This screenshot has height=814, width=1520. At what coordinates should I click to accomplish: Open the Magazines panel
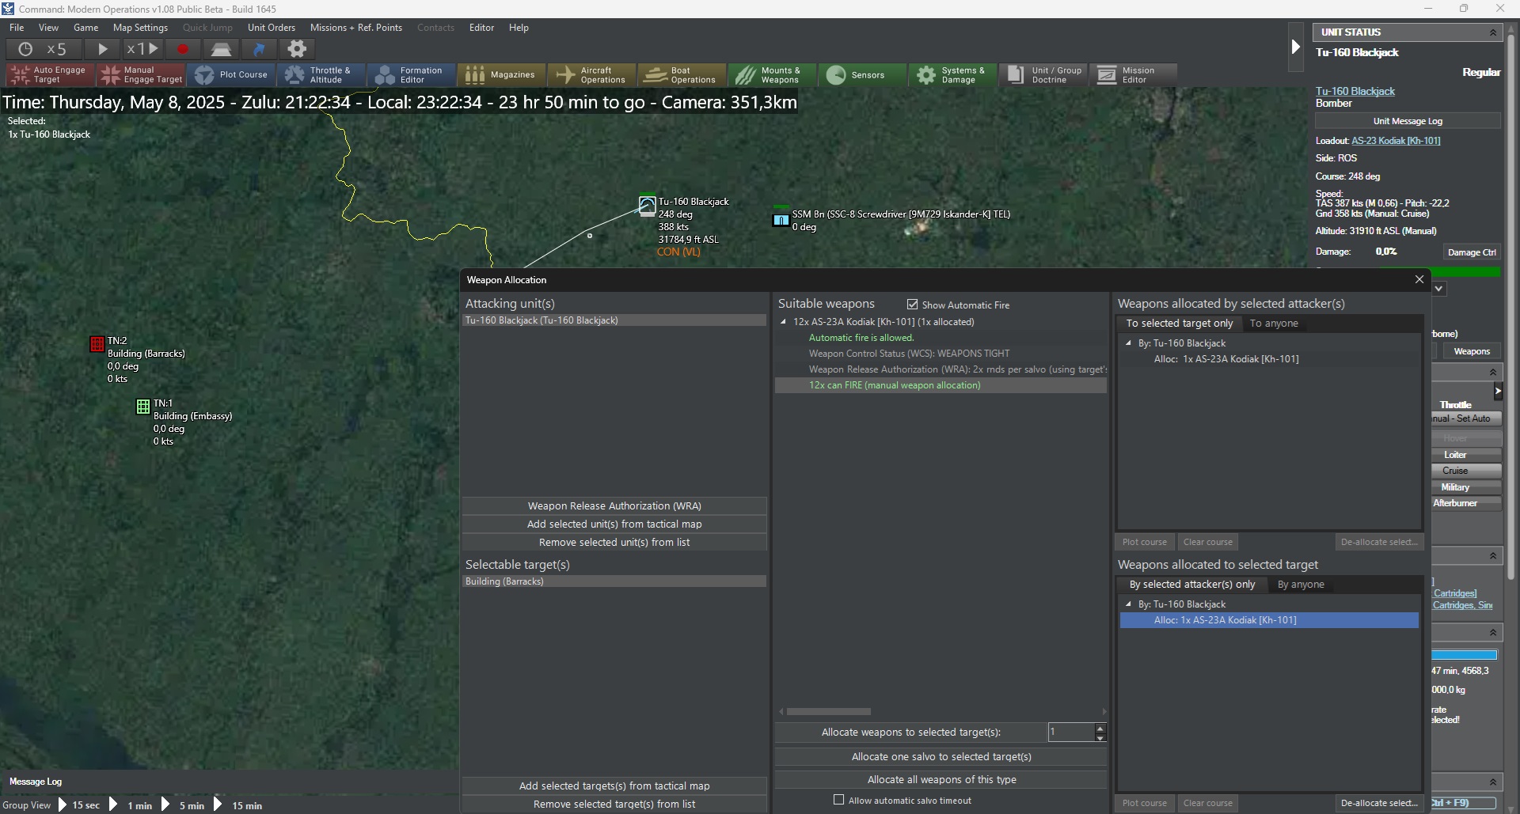click(501, 75)
